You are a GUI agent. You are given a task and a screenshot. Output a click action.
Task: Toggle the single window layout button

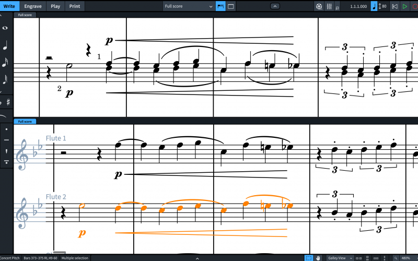(x=231, y=6)
